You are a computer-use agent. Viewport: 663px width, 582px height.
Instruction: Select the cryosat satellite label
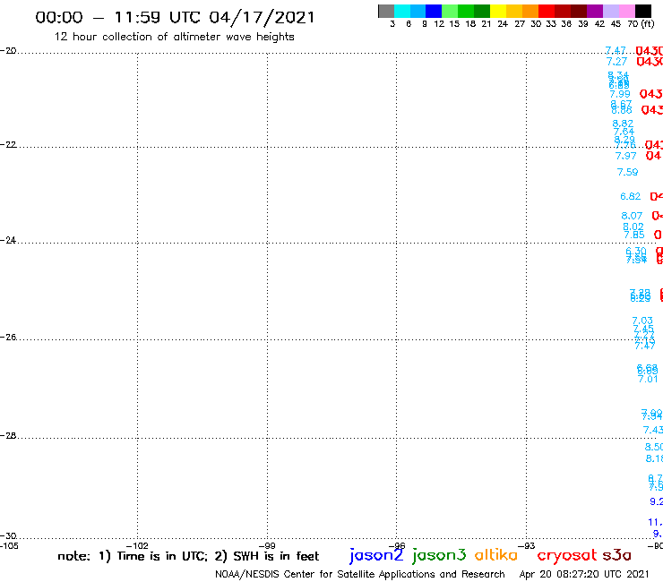(567, 555)
